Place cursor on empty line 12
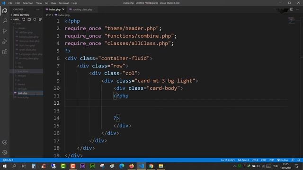The width and height of the screenshot is (303, 170). (176, 103)
